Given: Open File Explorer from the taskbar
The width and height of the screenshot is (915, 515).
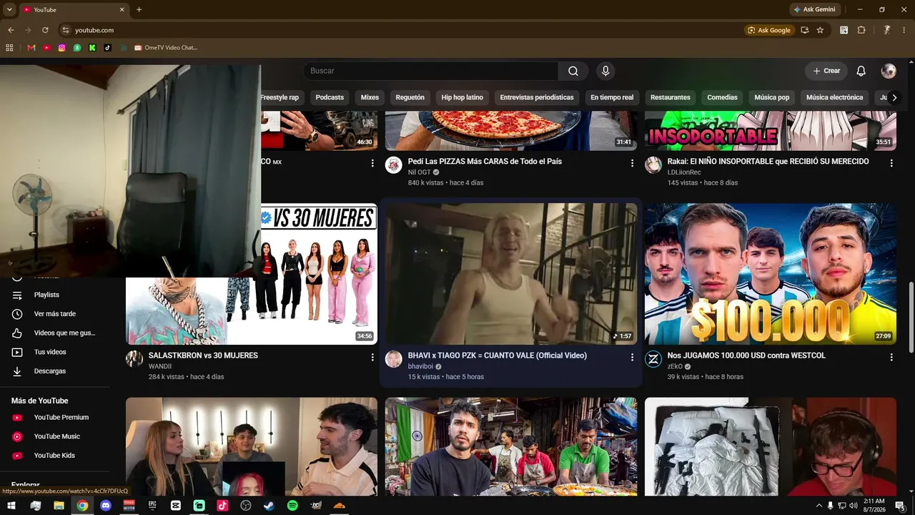Looking at the screenshot, I should (59, 506).
